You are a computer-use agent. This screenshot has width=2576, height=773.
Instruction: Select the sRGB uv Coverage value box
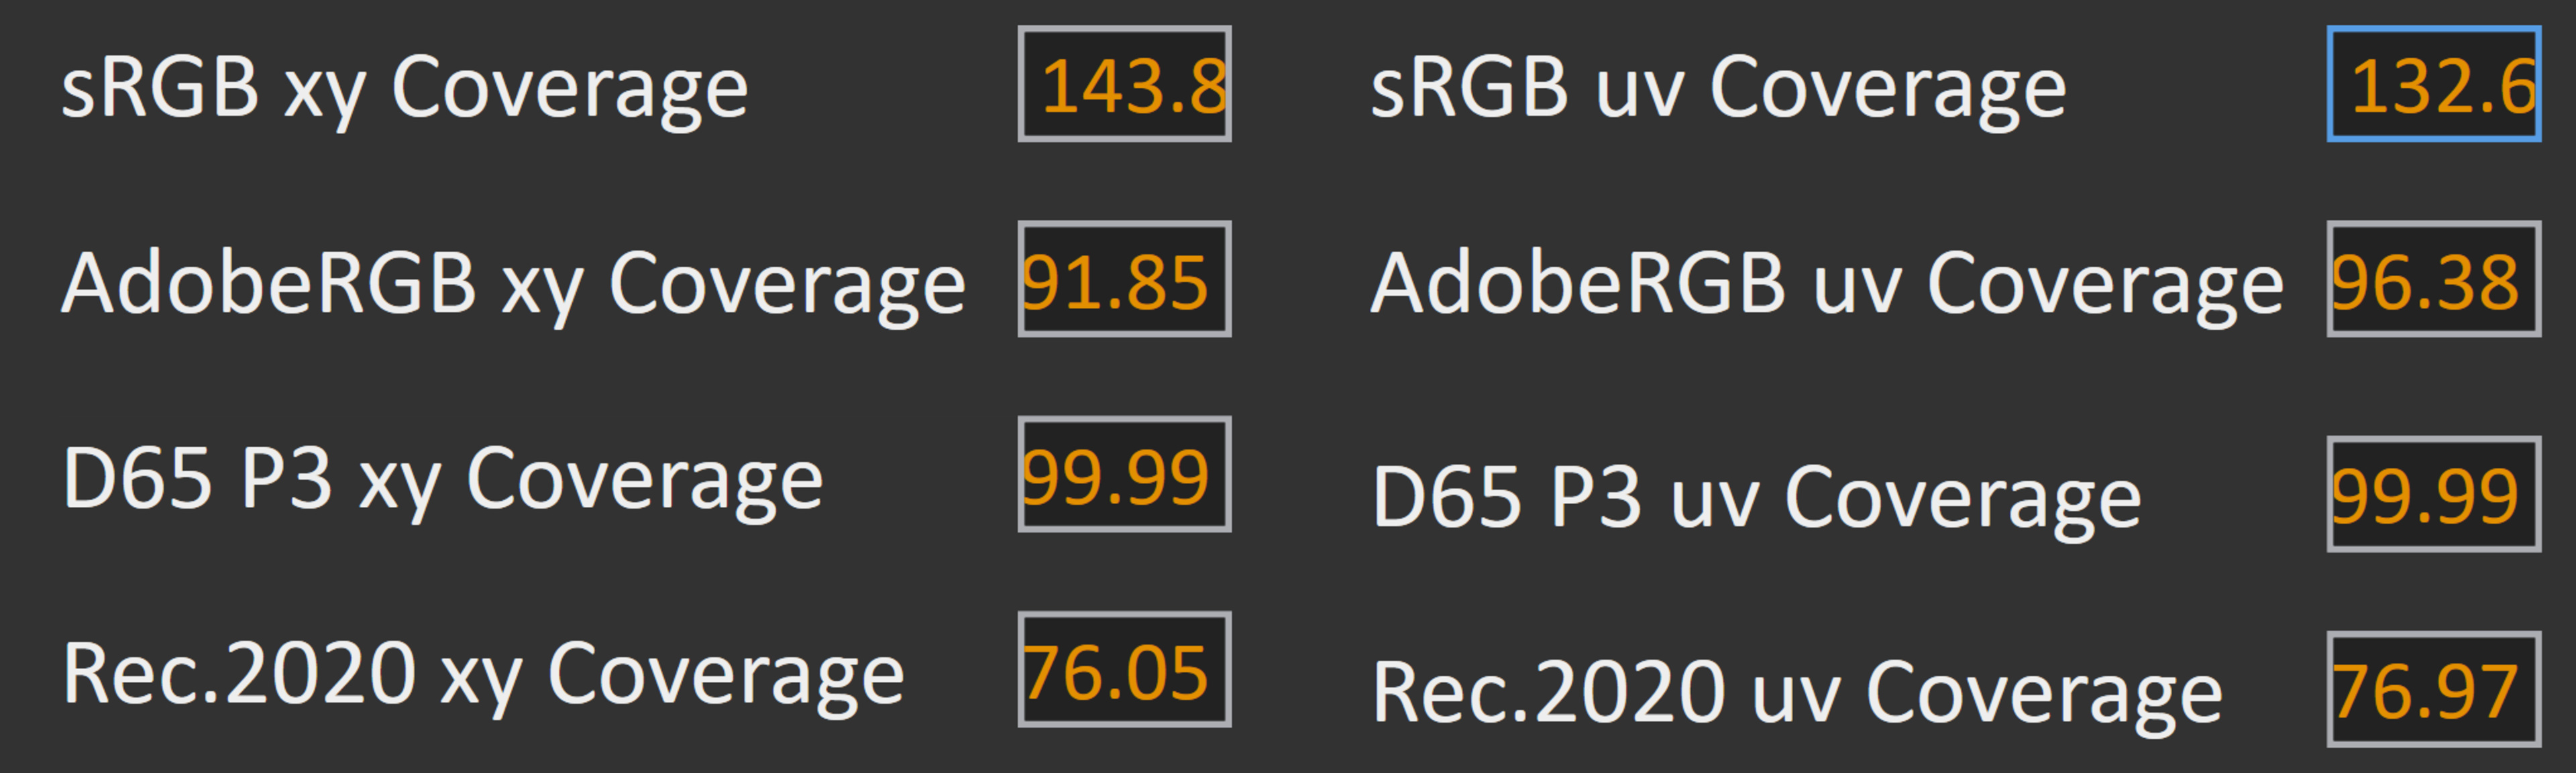(2433, 84)
